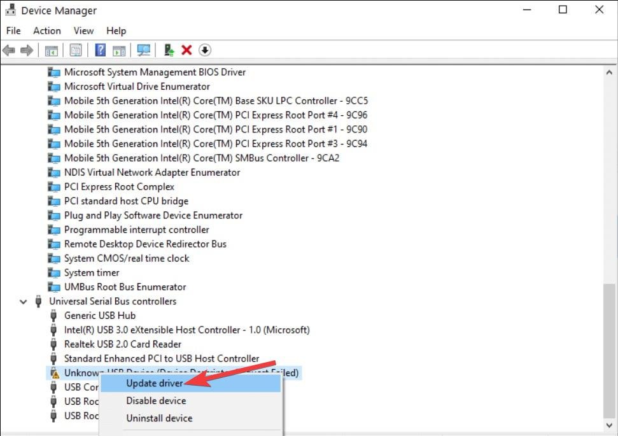Select Remote Desktop Device Redirector Bus
Image resolution: width=618 pixels, height=436 pixels.
146,244
